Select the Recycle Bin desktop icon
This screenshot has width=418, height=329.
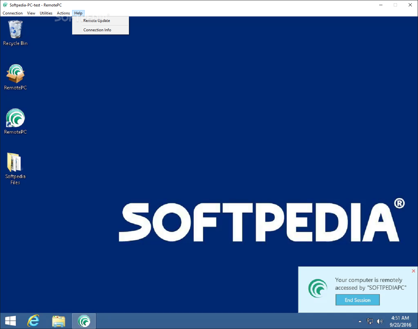tap(15, 33)
